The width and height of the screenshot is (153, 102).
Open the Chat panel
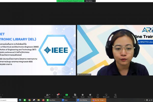click(58, 96)
